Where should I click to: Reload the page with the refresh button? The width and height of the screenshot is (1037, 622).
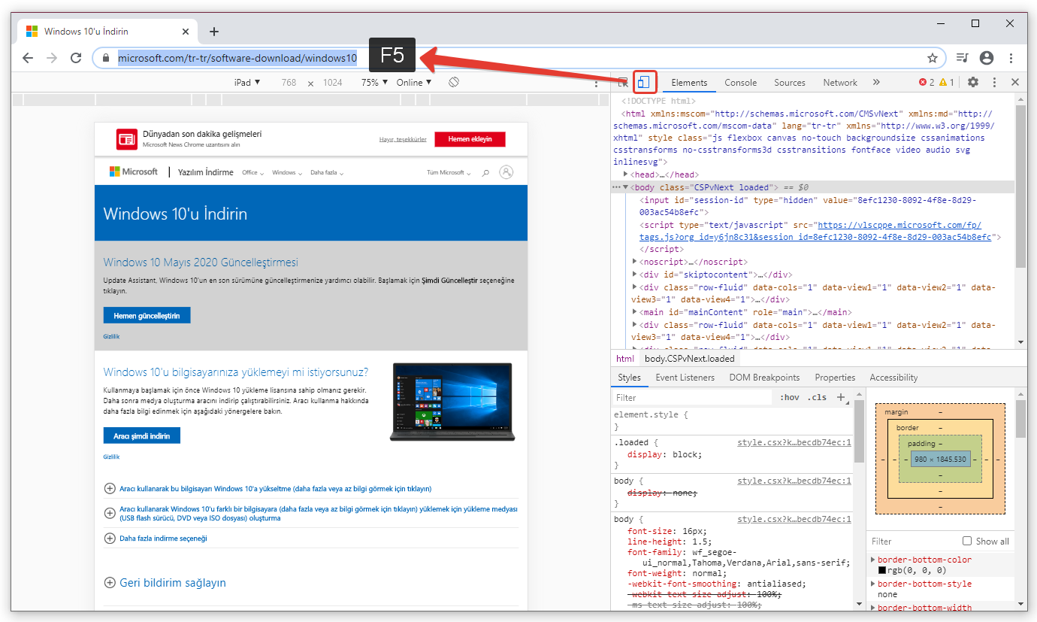[76, 58]
